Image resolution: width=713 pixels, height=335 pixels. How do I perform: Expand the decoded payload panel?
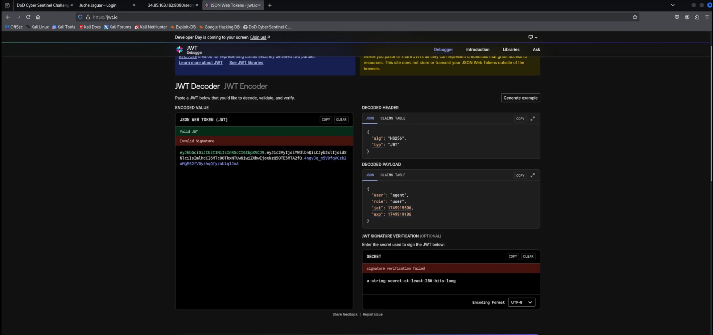pos(532,175)
